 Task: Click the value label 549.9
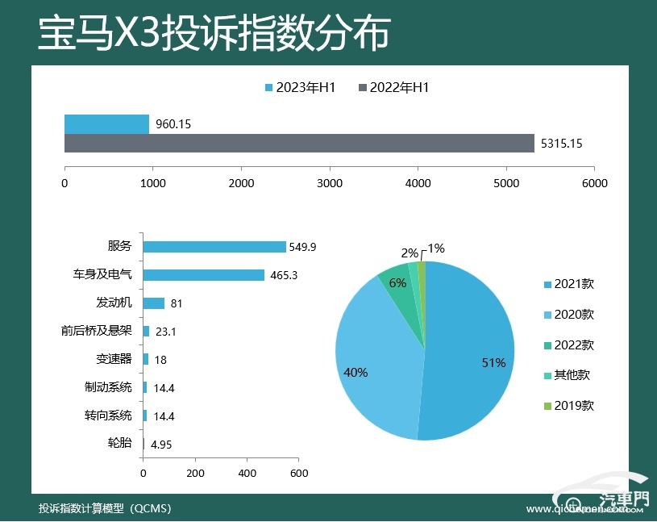point(302,247)
